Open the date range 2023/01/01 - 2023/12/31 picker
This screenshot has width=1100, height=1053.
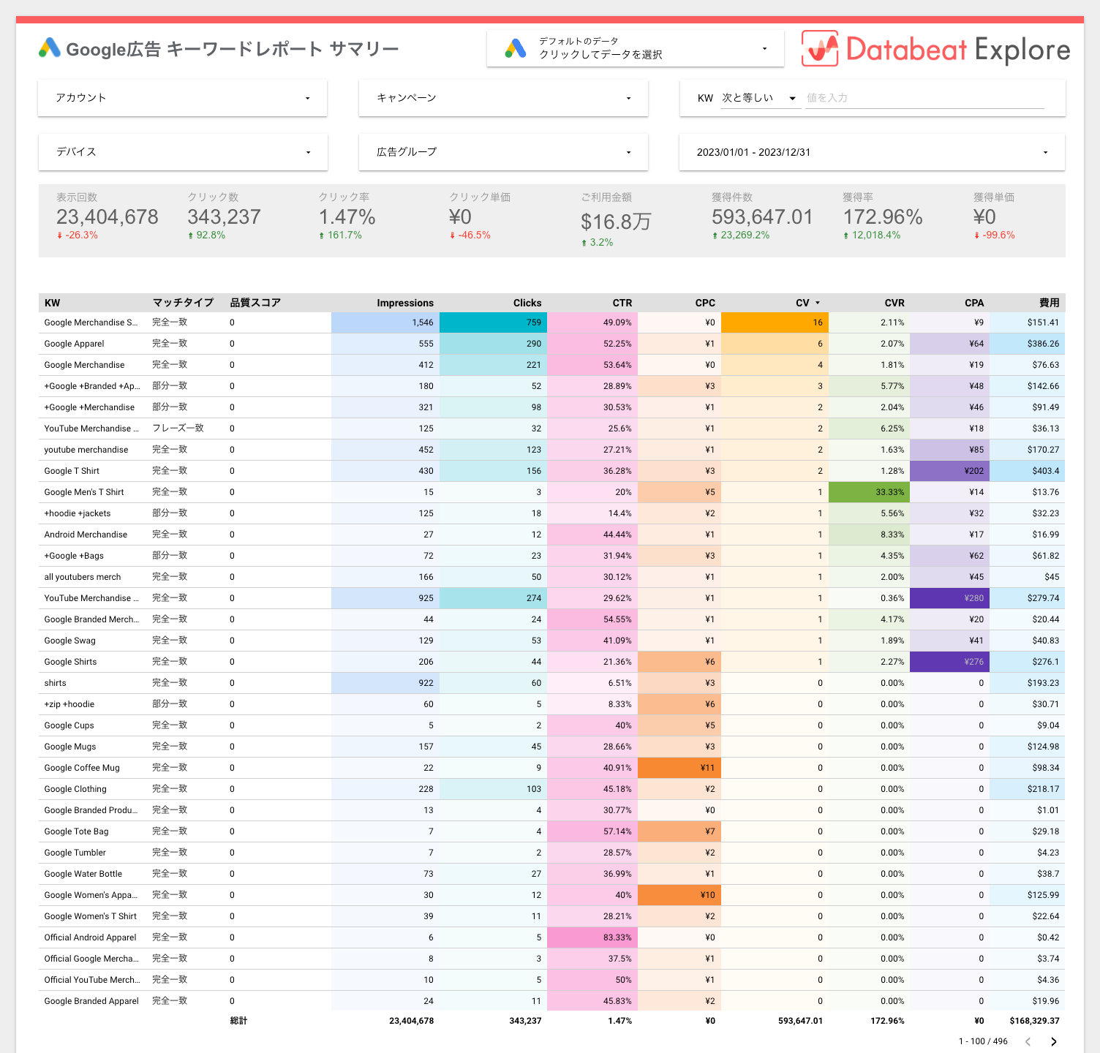pyautogui.click(x=872, y=152)
